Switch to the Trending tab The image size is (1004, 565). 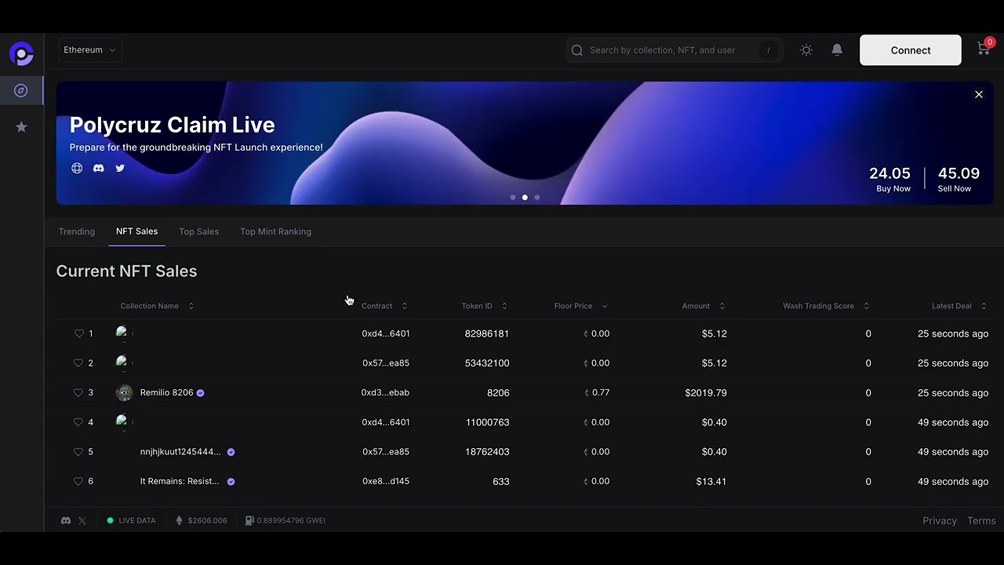(77, 231)
